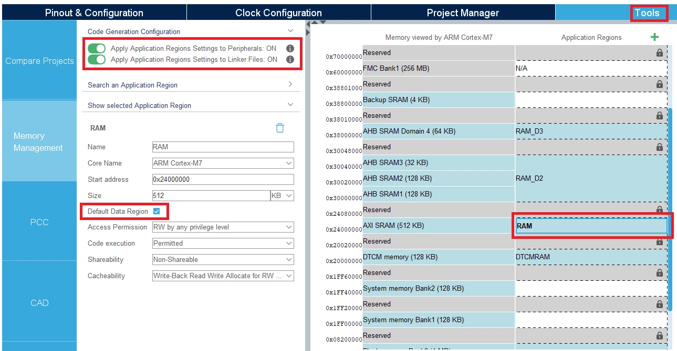Select the DTCMRAM application region
677x351 pixels.
591,257
